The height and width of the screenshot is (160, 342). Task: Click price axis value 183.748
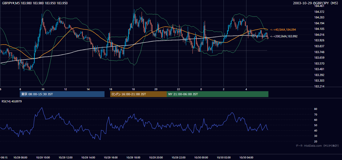[x=320, y=52]
